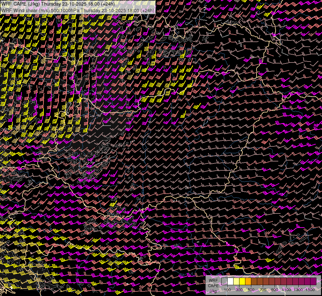The width and height of the screenshot is (322, 296).
Task: Click the 1100 label in legend
Action: (x=286, y=290)
